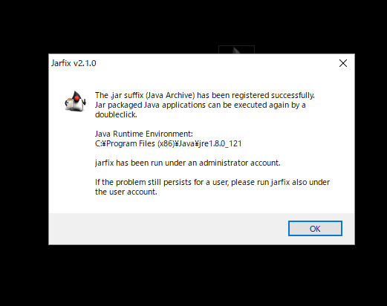Click the 'administrator account' message line
This screenshot has height=306, width=387.
click(188, 163)
